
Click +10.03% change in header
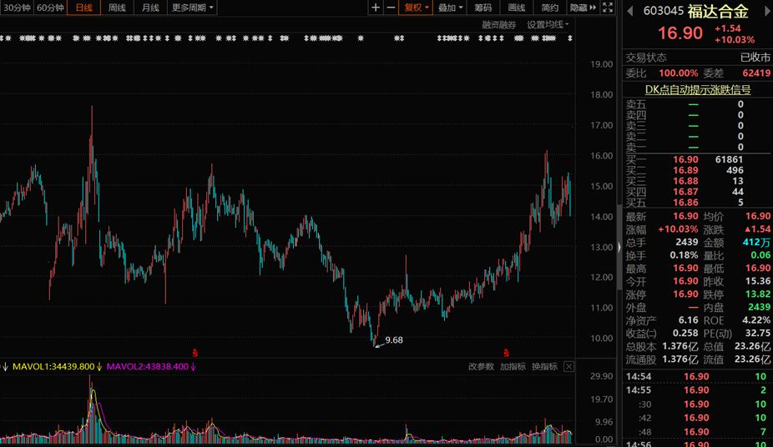(735, 39)
